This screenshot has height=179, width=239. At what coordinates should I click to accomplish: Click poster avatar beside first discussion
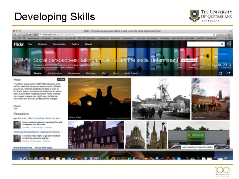(x=17, y=125)
